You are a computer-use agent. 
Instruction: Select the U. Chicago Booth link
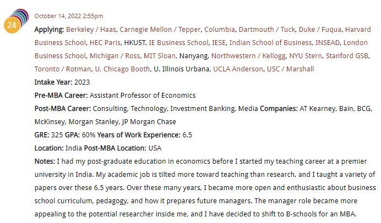122,69
